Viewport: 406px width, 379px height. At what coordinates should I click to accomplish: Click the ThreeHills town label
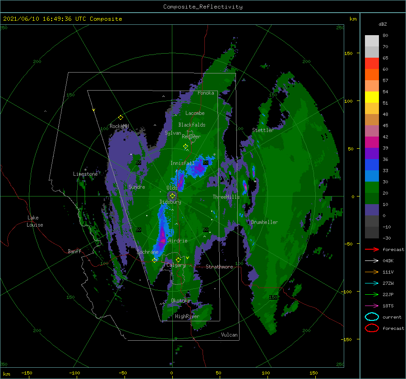pyautogui.click(x=226, y=197)
